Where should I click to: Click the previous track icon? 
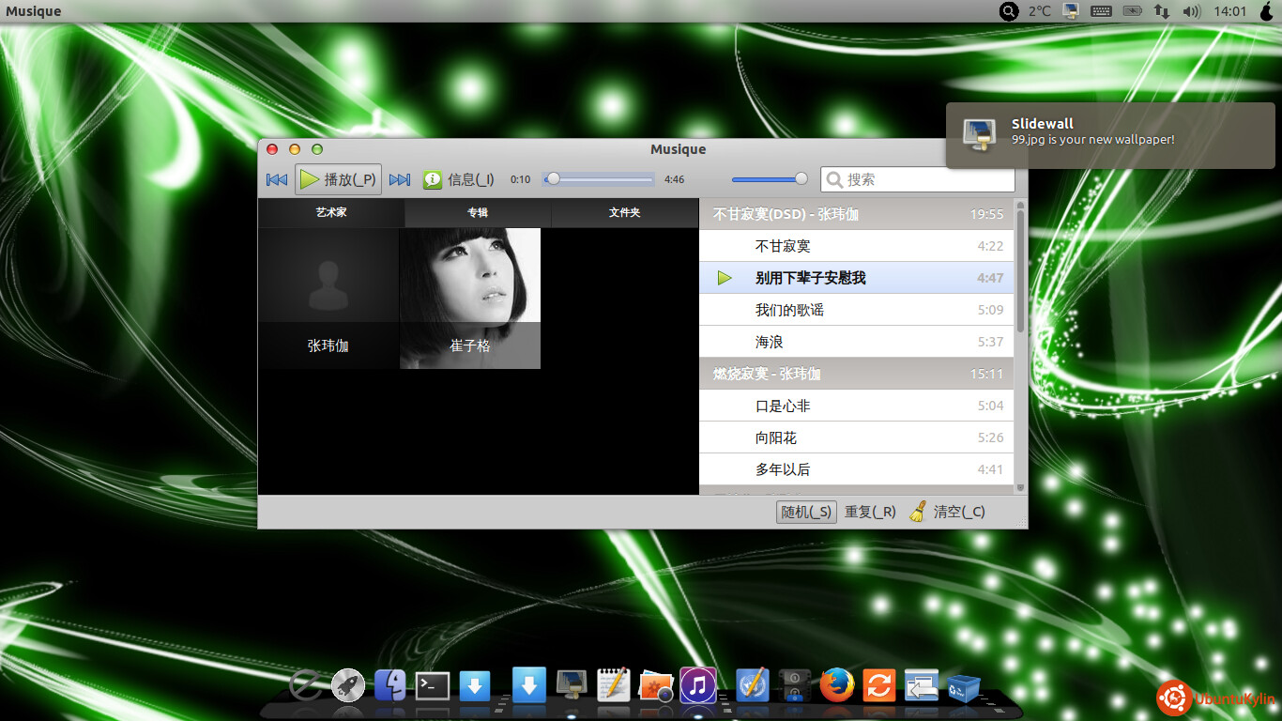pos(276,179)
